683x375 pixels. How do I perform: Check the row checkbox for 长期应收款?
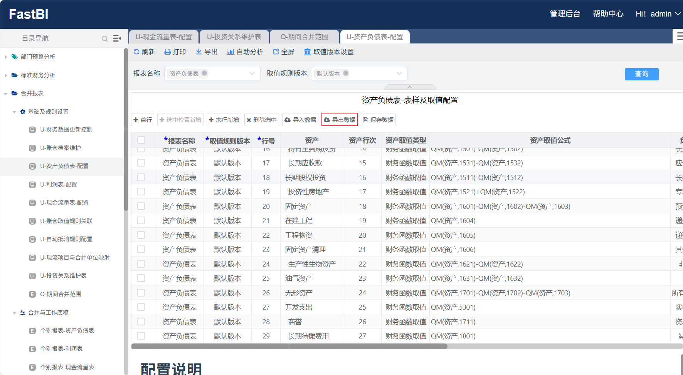pos(141,163)
